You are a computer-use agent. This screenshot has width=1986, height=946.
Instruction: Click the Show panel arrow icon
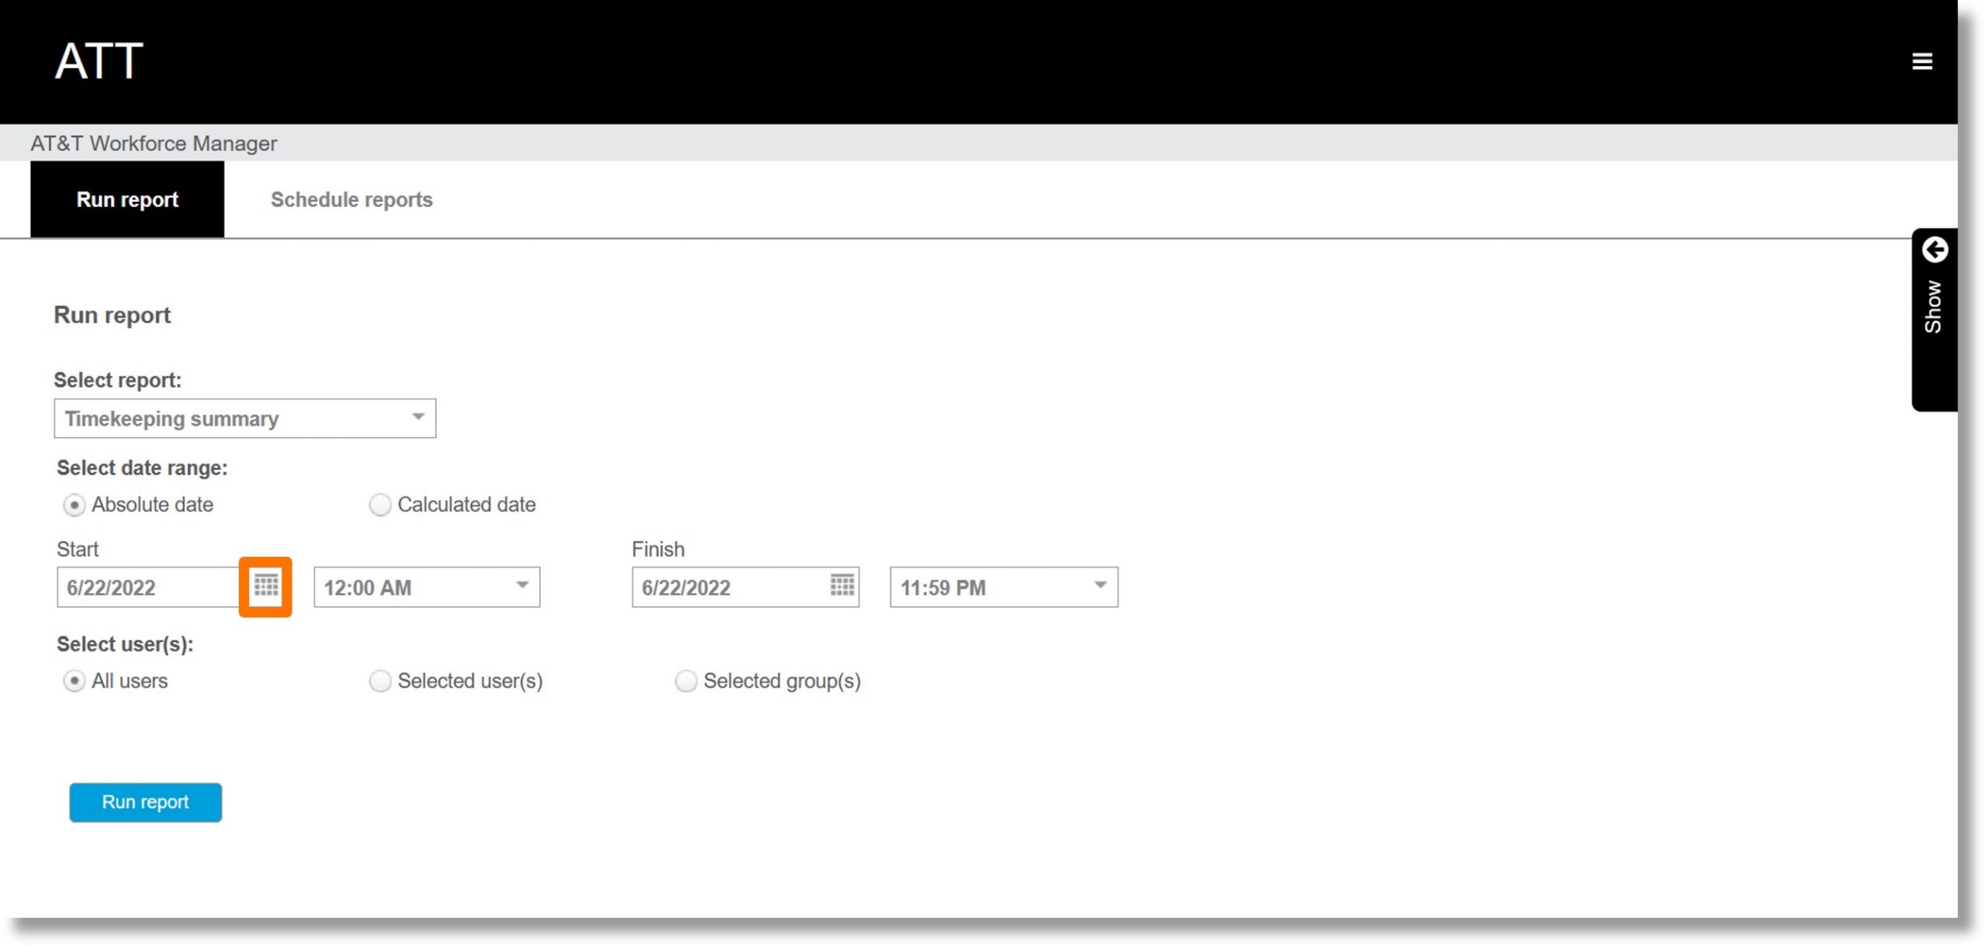(x=1935, y=250)
